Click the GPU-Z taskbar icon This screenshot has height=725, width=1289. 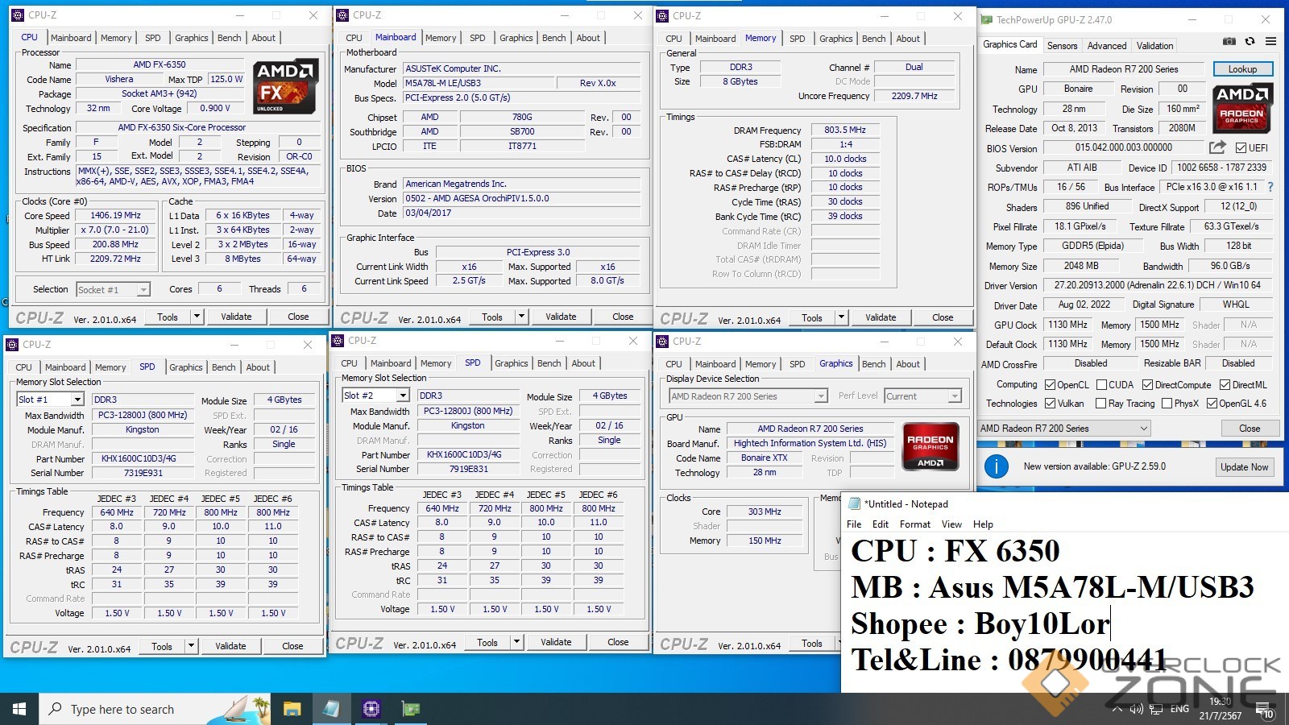tap(411, 709)
